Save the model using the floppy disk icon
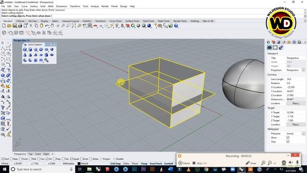This screenshot has height=173, width=307. (x=15, y=25)
